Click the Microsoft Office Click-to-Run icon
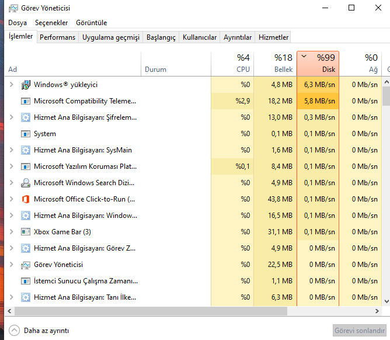 pyautogui.click(x=26, y=199)
